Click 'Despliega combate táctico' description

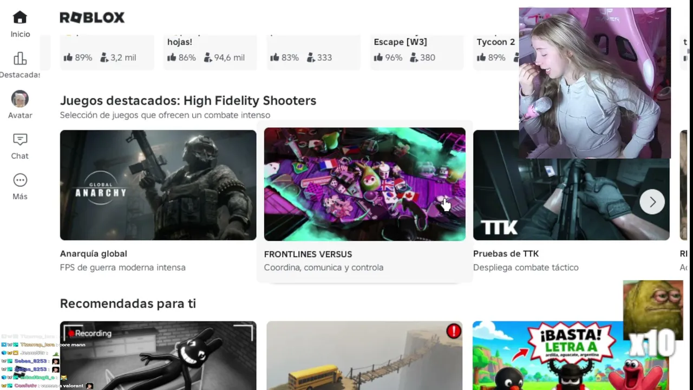click(x=526, y=267)
